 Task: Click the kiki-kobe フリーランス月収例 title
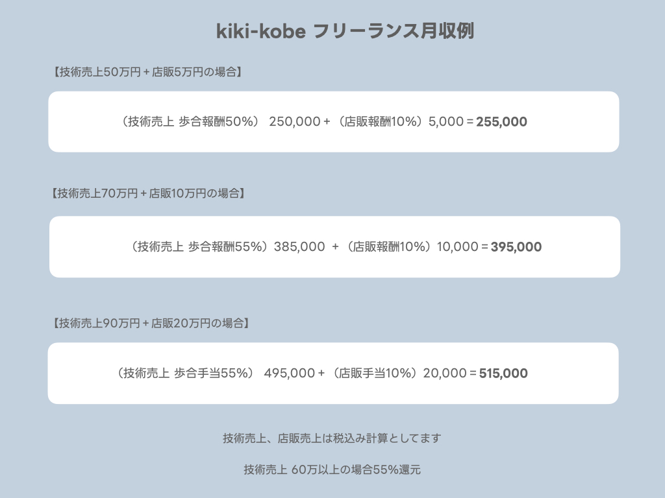(345, 31)
